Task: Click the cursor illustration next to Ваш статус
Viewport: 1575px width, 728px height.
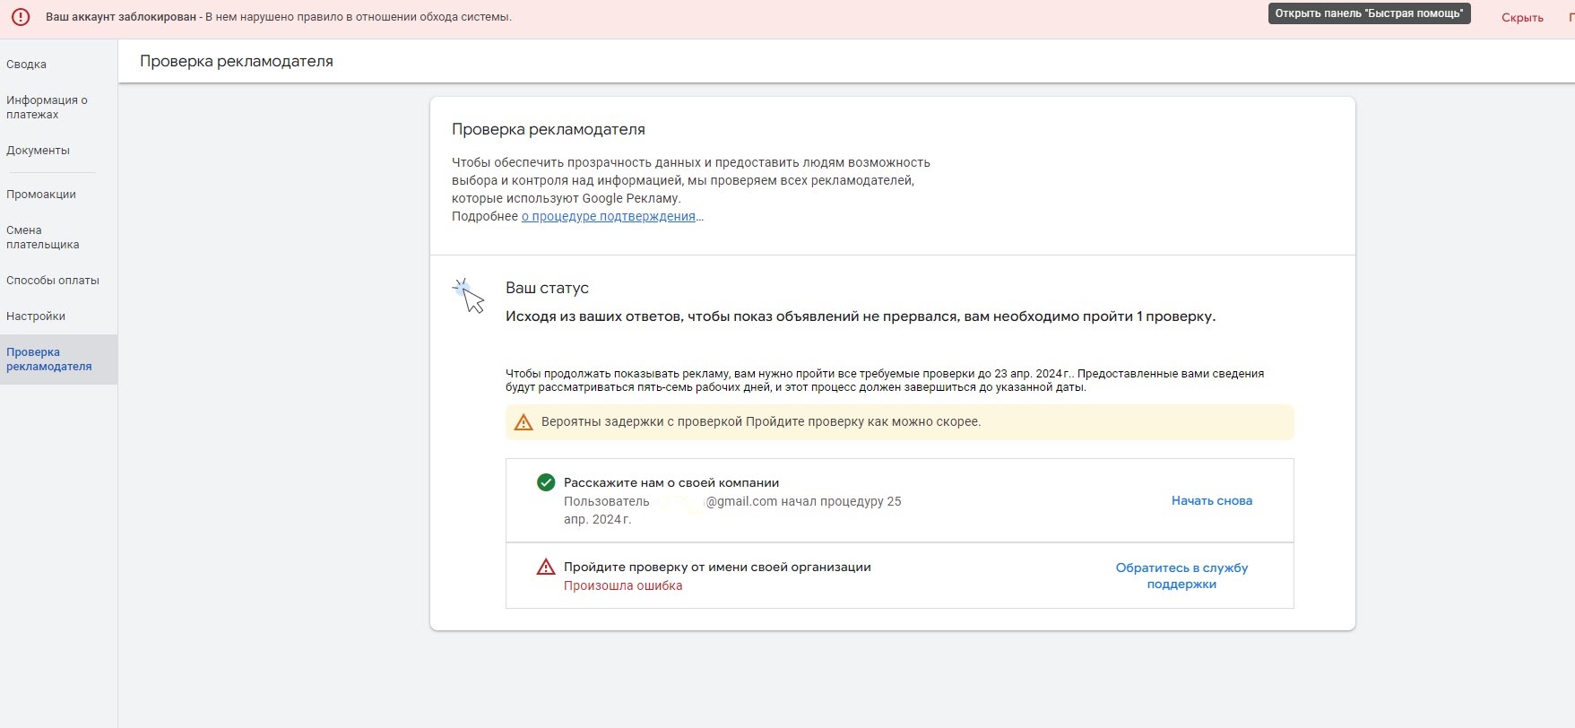Action: tap(469, 296)
